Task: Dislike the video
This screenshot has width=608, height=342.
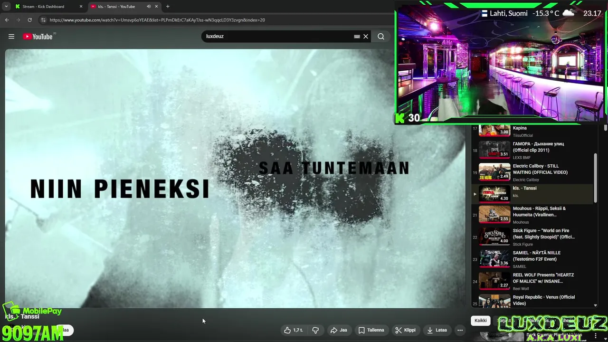Action: coord(315,330)
